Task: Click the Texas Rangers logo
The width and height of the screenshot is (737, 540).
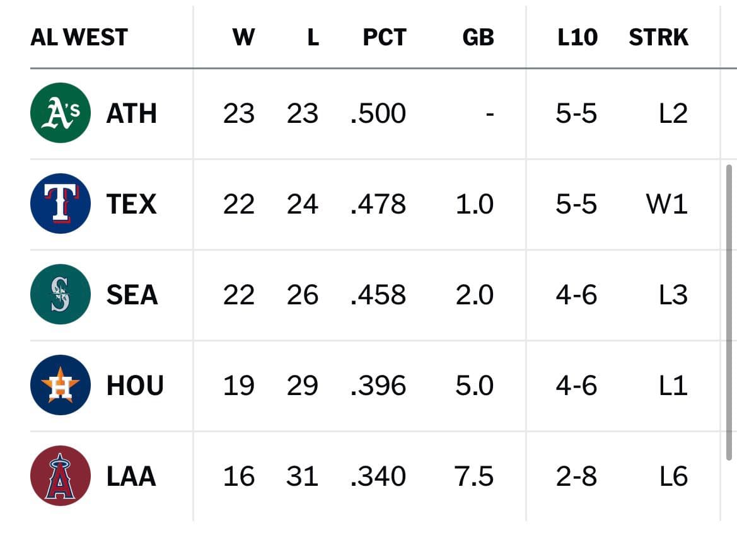Action: [60, 204]
